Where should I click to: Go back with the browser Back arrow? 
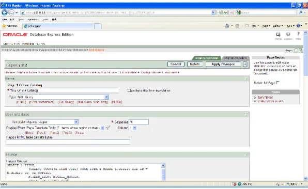click(4, 12)
